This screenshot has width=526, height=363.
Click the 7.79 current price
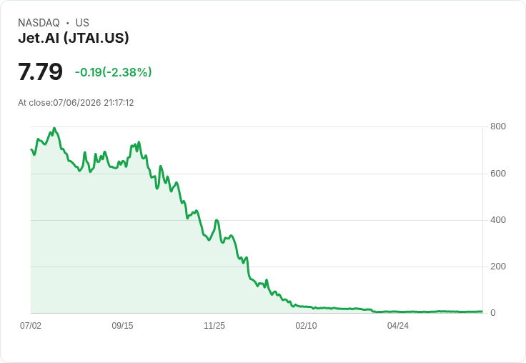tap(40, 71)
